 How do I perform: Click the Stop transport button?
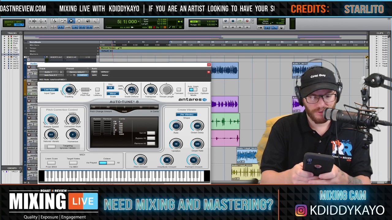point(233,21)
